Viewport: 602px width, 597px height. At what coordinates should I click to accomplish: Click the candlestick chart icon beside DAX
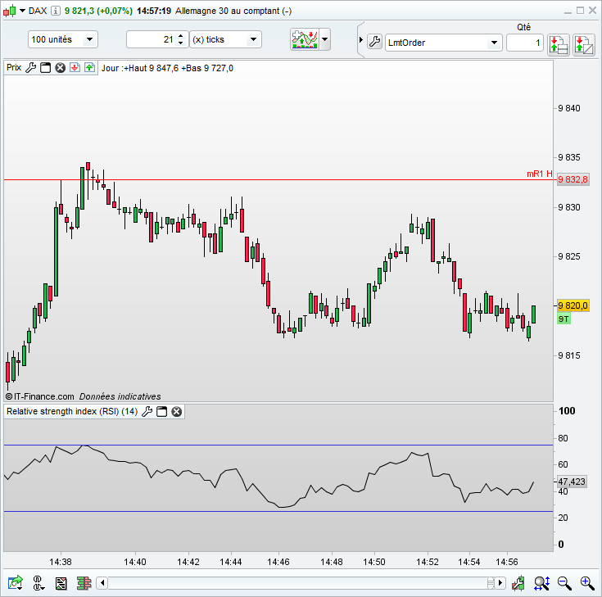[x=10, y=11]
